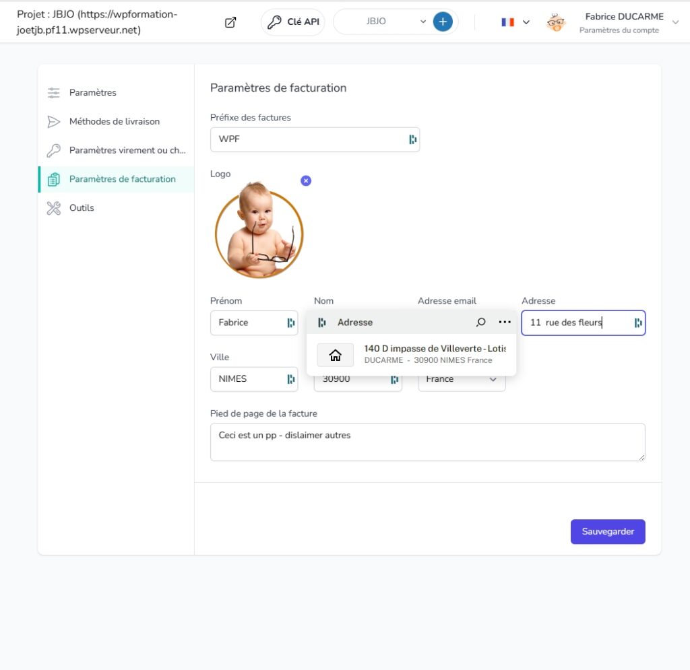
Task: Click the blue plus add project icon
Action: (443, 22)
